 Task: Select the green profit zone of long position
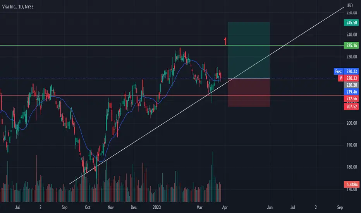click(249, 50)
